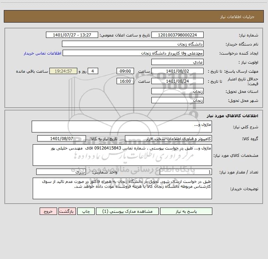Select the need number field 1201003798000224
The image size is (268, 259).
tap(178, 35)
